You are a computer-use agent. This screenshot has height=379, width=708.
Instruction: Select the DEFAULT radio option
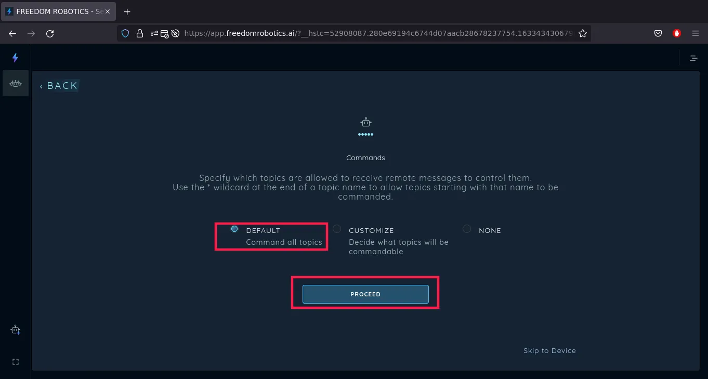tap(234, 229)
